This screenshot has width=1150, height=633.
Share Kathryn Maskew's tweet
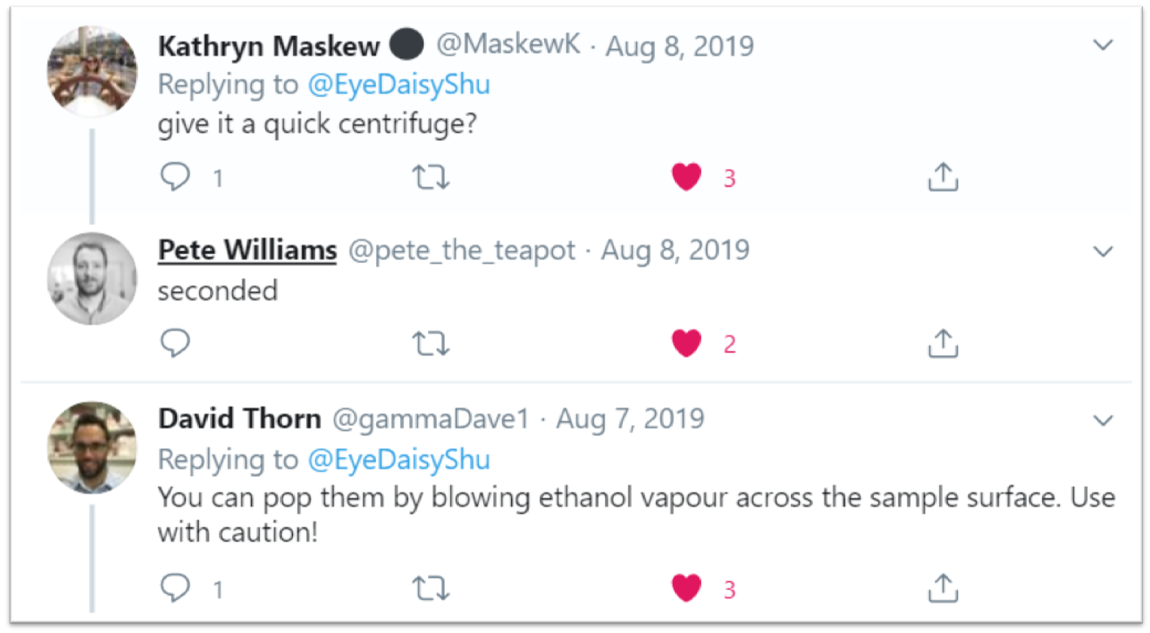tap(943, 177)
